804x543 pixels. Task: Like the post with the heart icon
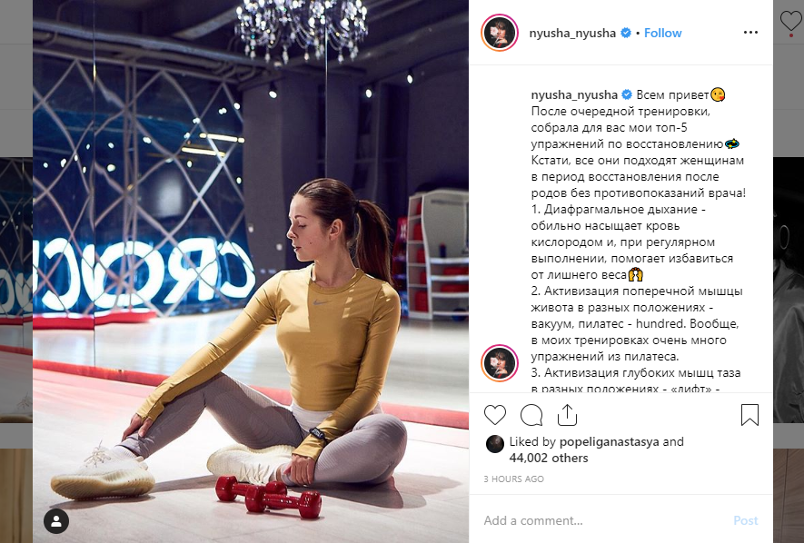point(495,414)
